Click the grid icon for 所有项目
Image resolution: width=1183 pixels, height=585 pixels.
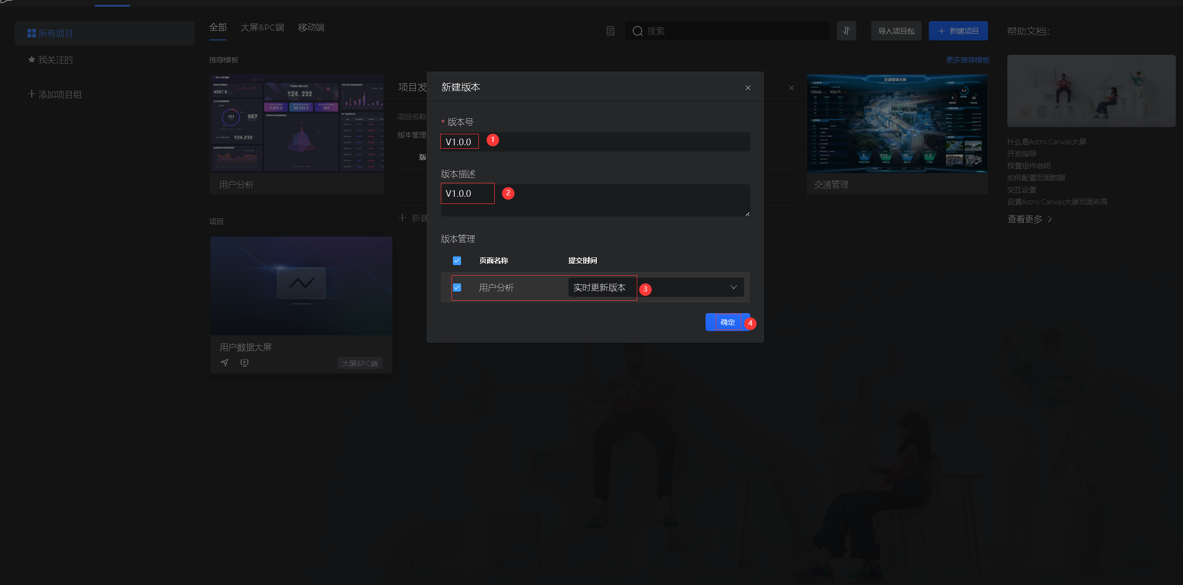point(32,33)
